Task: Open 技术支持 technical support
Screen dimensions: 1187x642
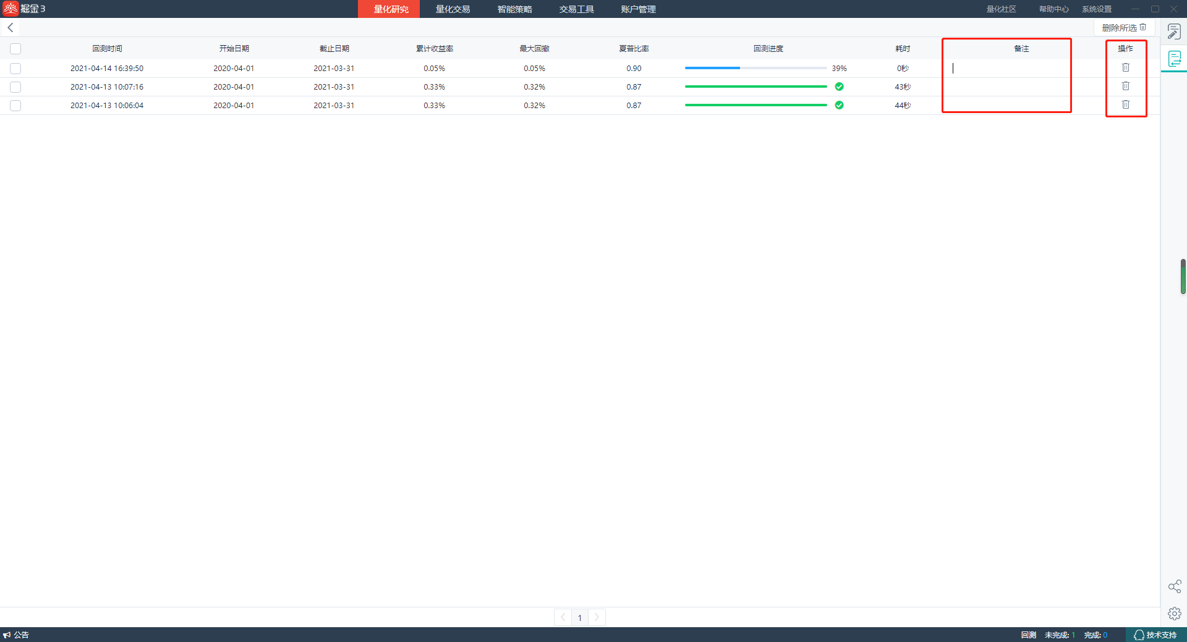Action: pos(1155,635)
